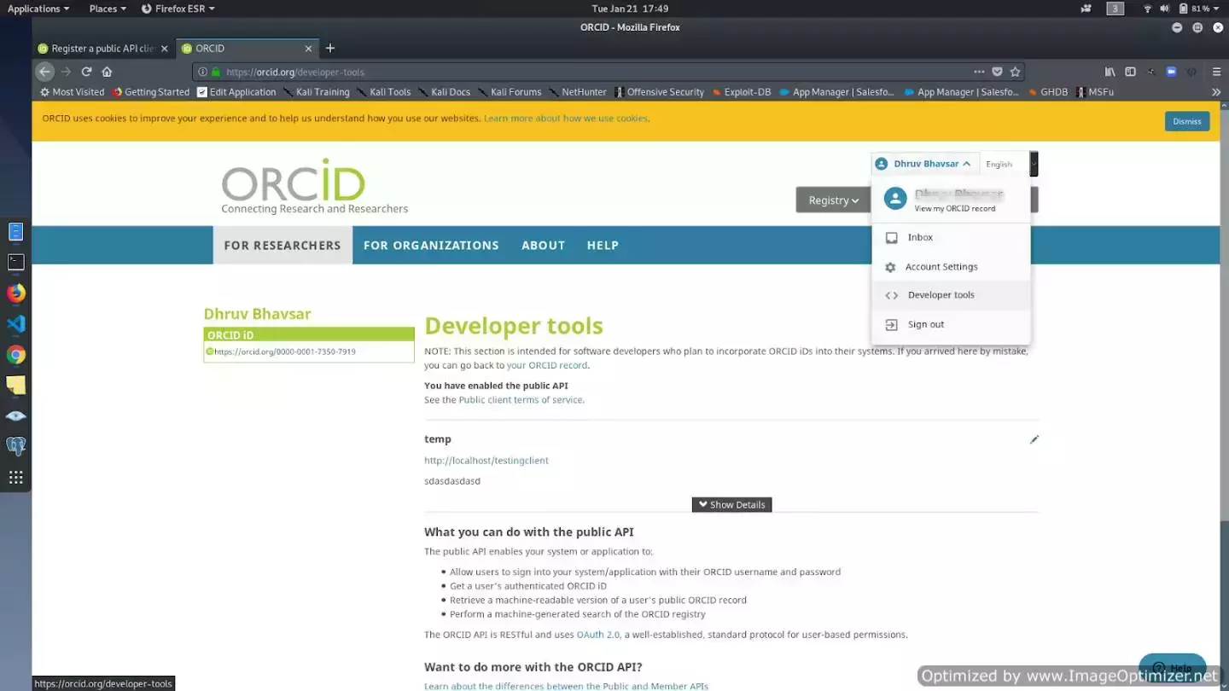Bookmark this page with star icon
1229x691 pixels.
pos(1015,72)
